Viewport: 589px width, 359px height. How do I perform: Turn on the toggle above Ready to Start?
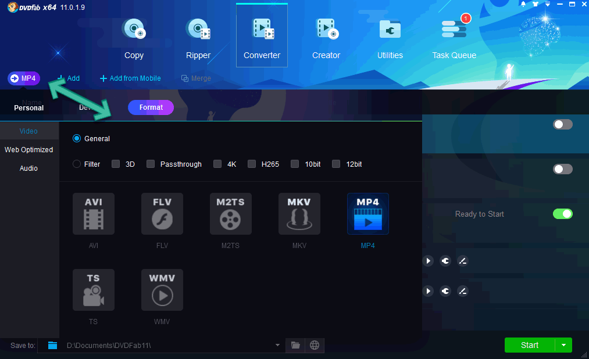(x=563, y=169)
